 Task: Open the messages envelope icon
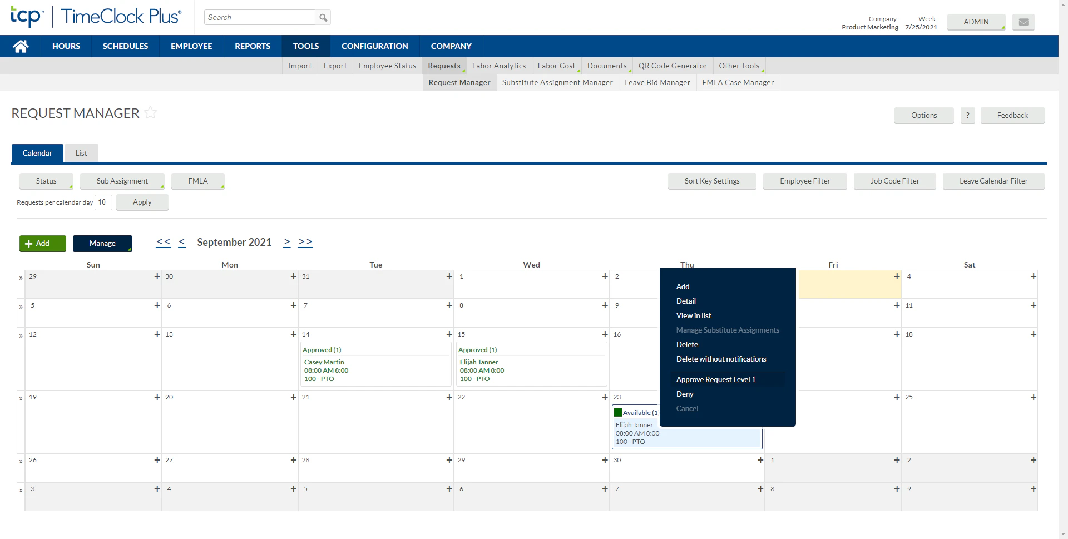pos(1023,22)
